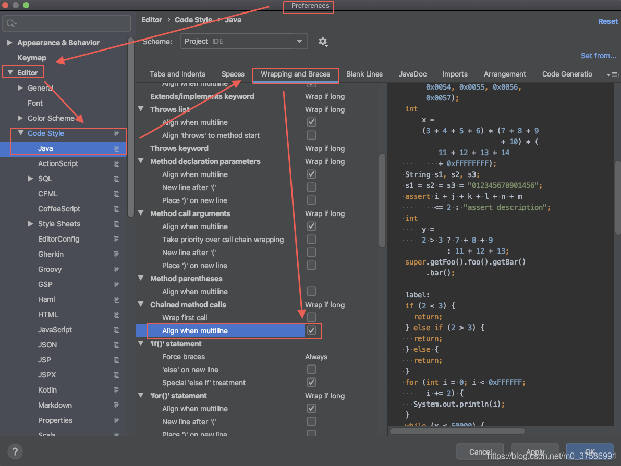This screenshot has height=466, width=621.
Task: Click the project-scope icon beside Groovy
Action: click(x=116, y=269)
